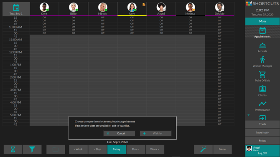Open the Performance chart icon
The height and width of the screenshot is (157, 280).
[262, 104]
